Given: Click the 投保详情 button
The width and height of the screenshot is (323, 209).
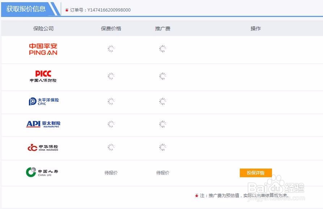Looking at the screenshot, I should (256, 173).
